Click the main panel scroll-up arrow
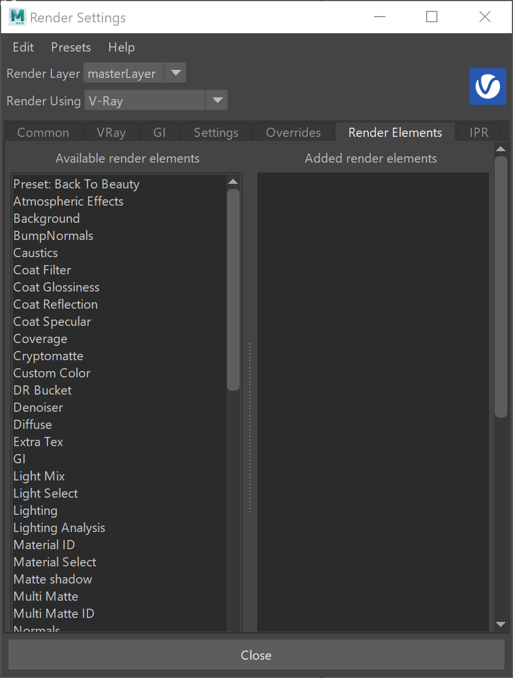This screenshot has height=678, width=513. pyautogui.click(x=501, y=149)
